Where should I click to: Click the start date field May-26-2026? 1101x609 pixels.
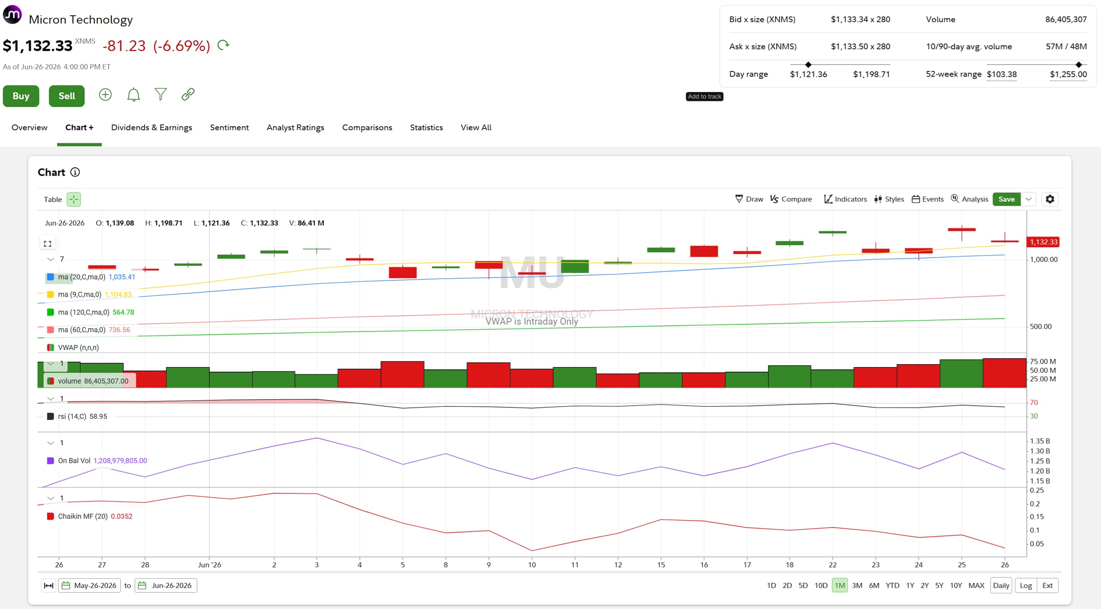click(90, 585)
